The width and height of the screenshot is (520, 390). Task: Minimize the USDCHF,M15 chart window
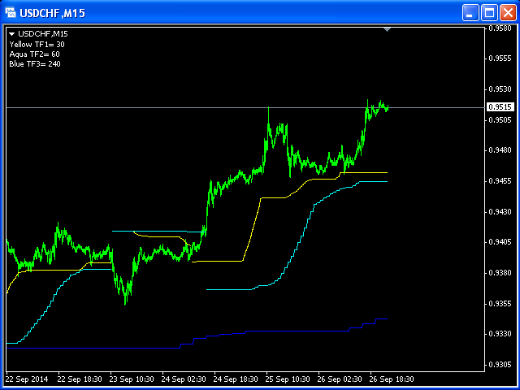click(470, 13)
